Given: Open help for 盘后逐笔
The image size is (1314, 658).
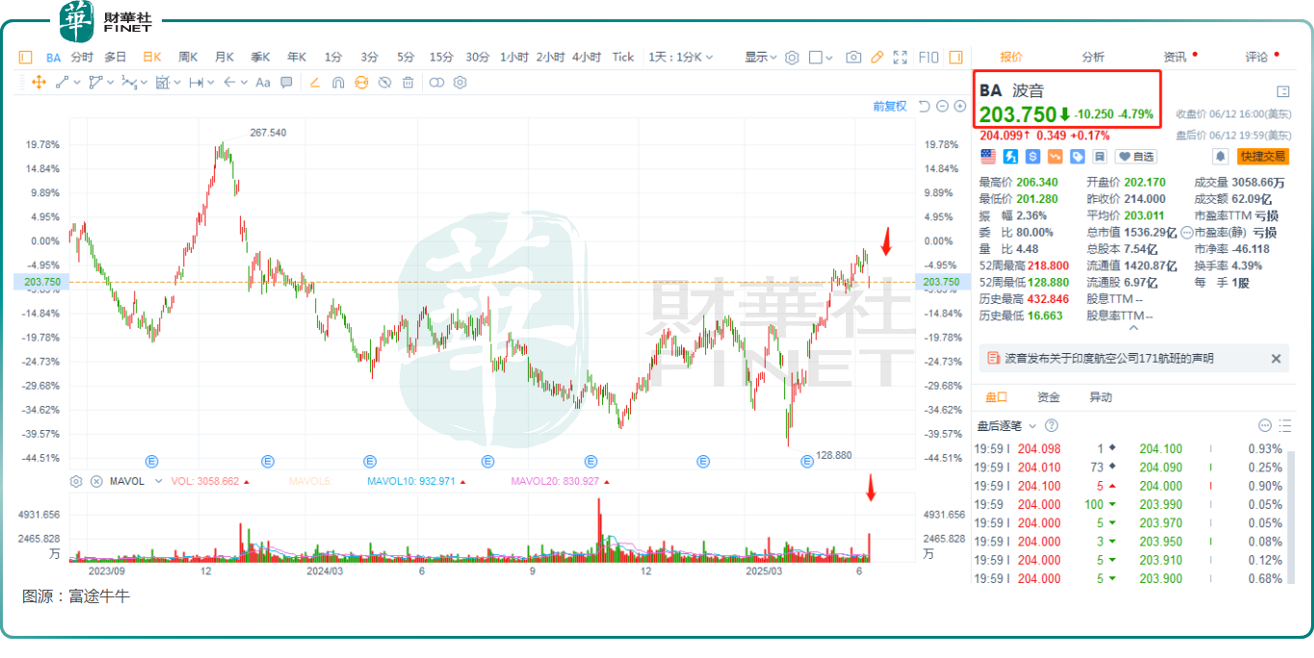Looking at the screenshot, I should coord(1051,425).
